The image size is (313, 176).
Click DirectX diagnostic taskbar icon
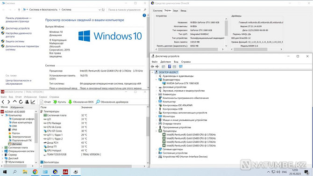tap(55, 172)
